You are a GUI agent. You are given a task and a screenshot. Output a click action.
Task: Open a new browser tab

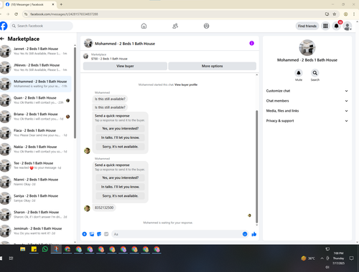click(61, 4)
